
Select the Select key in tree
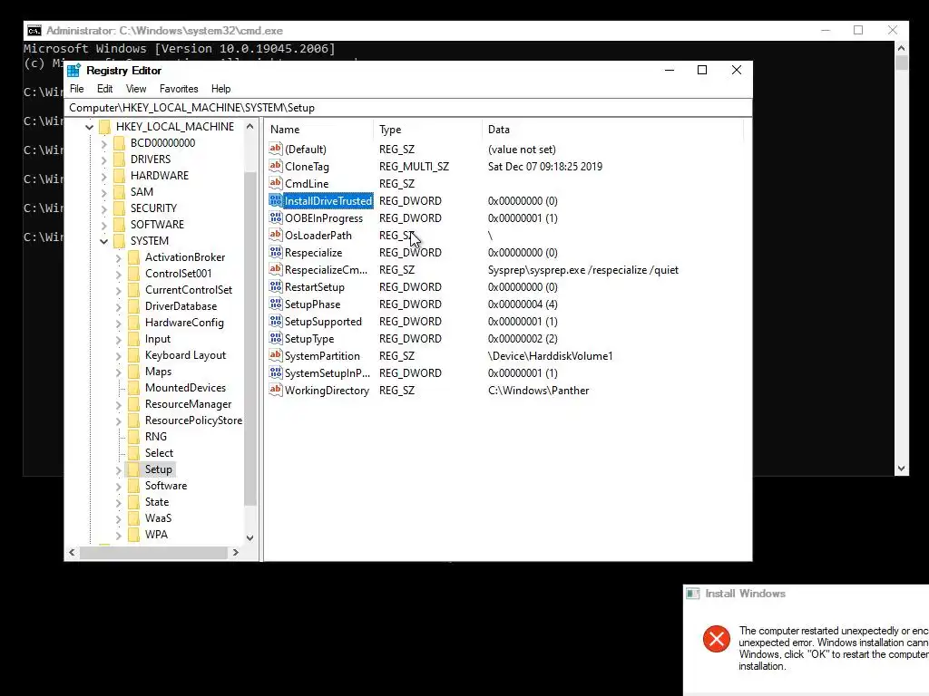point(159,453)
